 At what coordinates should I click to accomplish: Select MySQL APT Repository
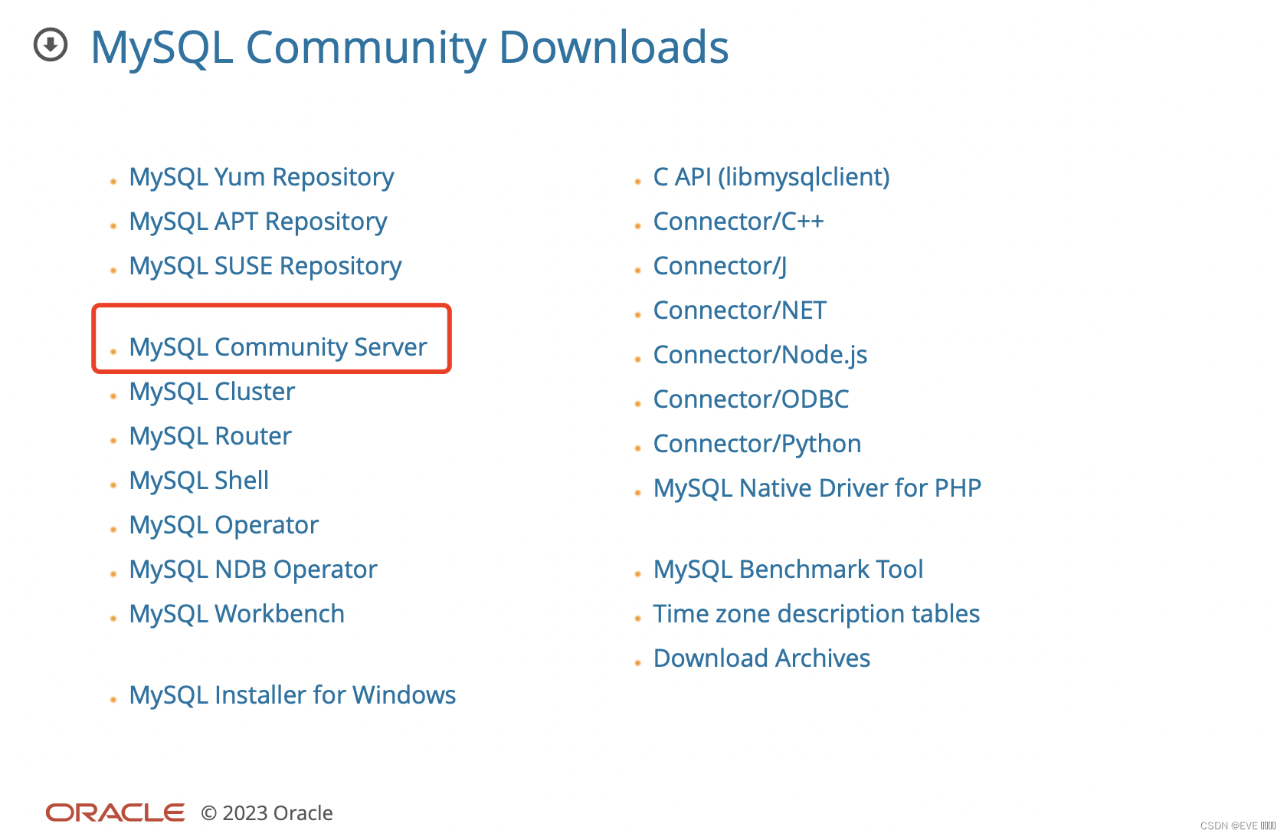258,222
